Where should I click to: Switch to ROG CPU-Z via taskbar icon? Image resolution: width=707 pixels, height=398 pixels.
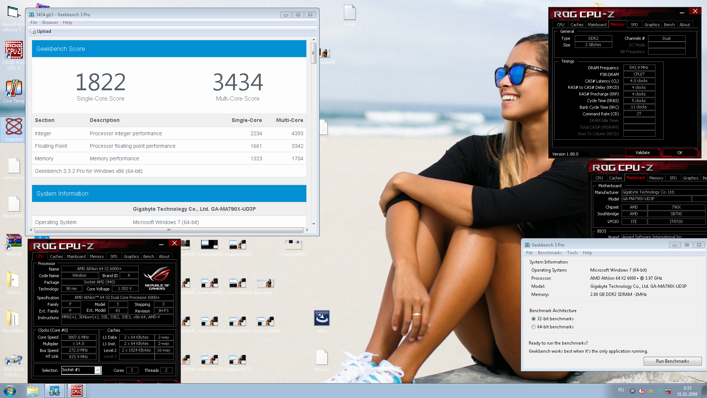coord(77,391)
